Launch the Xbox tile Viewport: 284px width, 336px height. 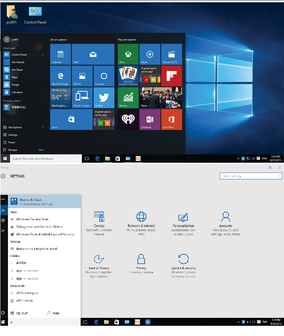point(128,54)
